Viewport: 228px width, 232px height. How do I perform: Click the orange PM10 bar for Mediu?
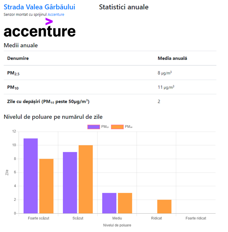pyautogui.click(x=125, y=203)
